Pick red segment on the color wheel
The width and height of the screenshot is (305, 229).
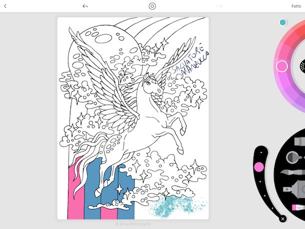[300, 31]
